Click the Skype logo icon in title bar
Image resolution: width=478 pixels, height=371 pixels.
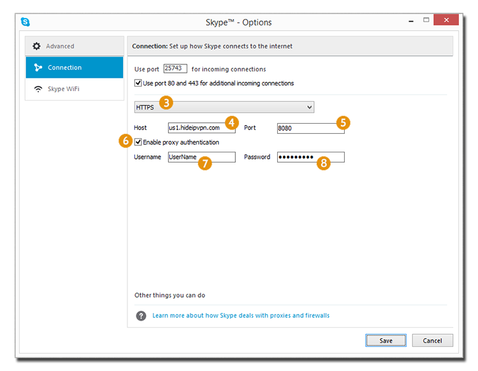[25, 22]
